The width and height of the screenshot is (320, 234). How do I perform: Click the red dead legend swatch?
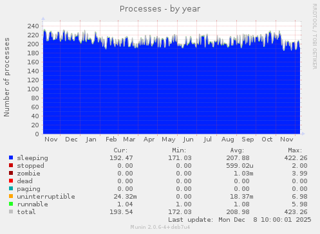click(11, 181)
